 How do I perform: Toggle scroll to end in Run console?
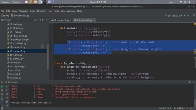7,98
